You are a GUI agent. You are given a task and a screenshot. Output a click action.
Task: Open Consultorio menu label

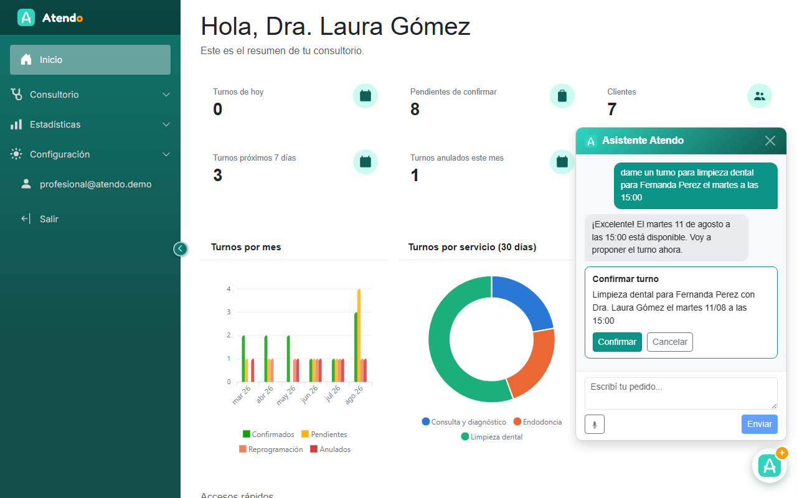[54, 95]
